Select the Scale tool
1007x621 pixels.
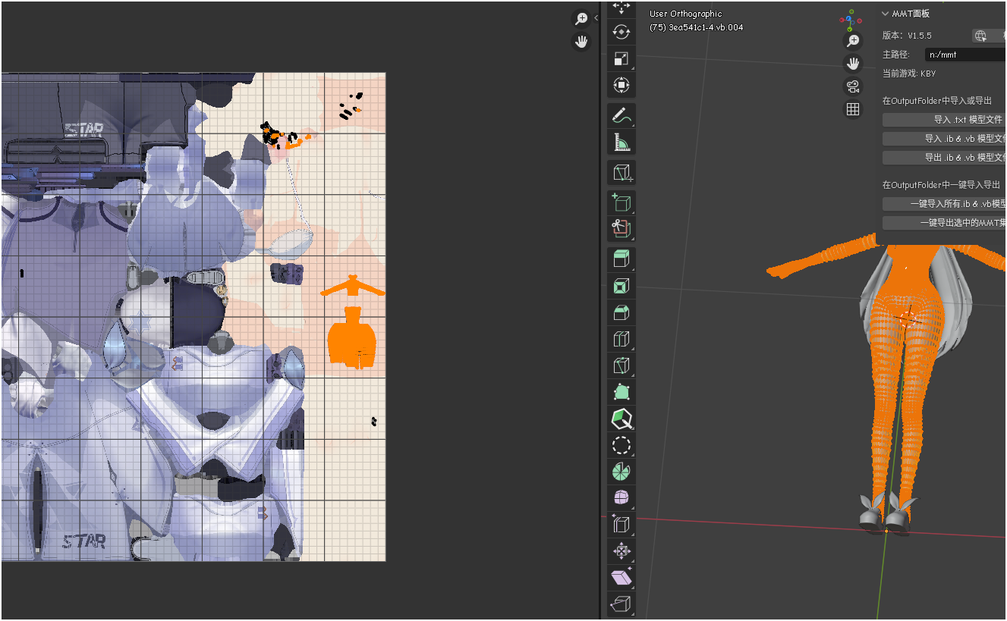point(622,58)
